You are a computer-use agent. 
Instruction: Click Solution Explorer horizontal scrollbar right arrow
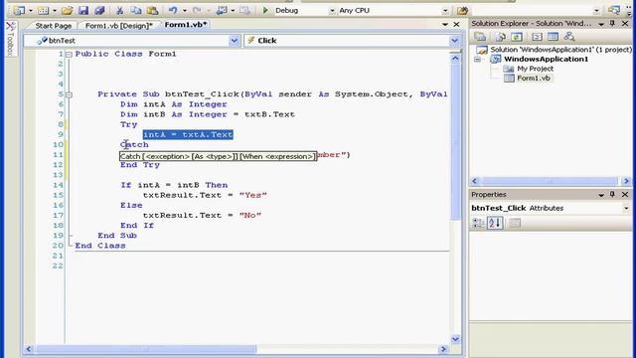tap(626, 181)
